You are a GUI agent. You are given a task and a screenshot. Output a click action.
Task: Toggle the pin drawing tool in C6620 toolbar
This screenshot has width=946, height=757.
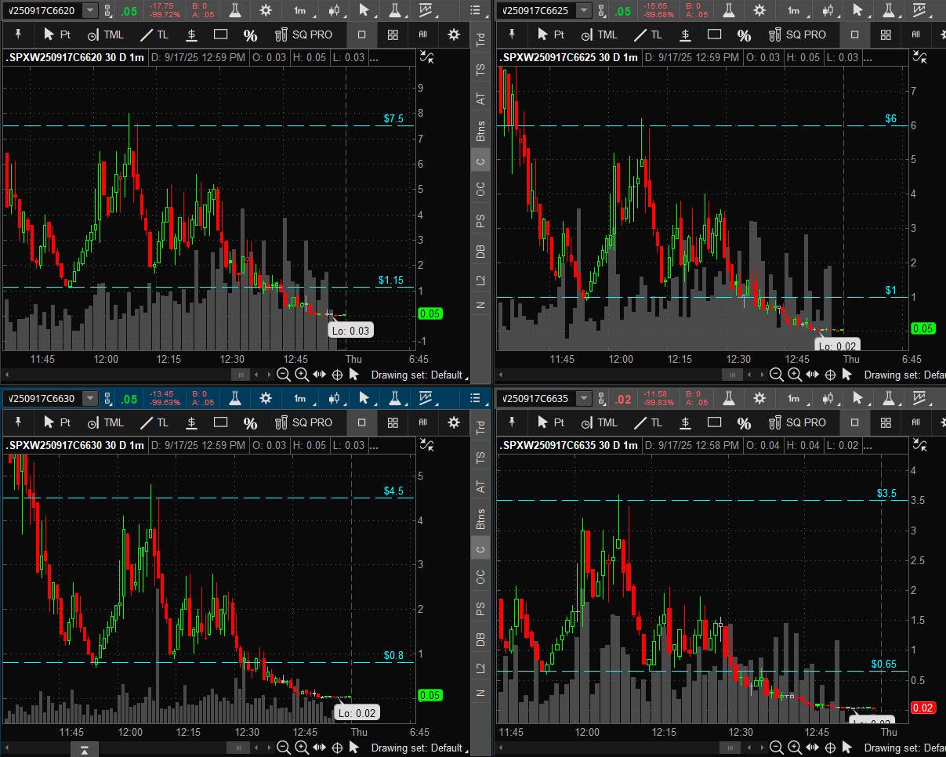[17, 35]
